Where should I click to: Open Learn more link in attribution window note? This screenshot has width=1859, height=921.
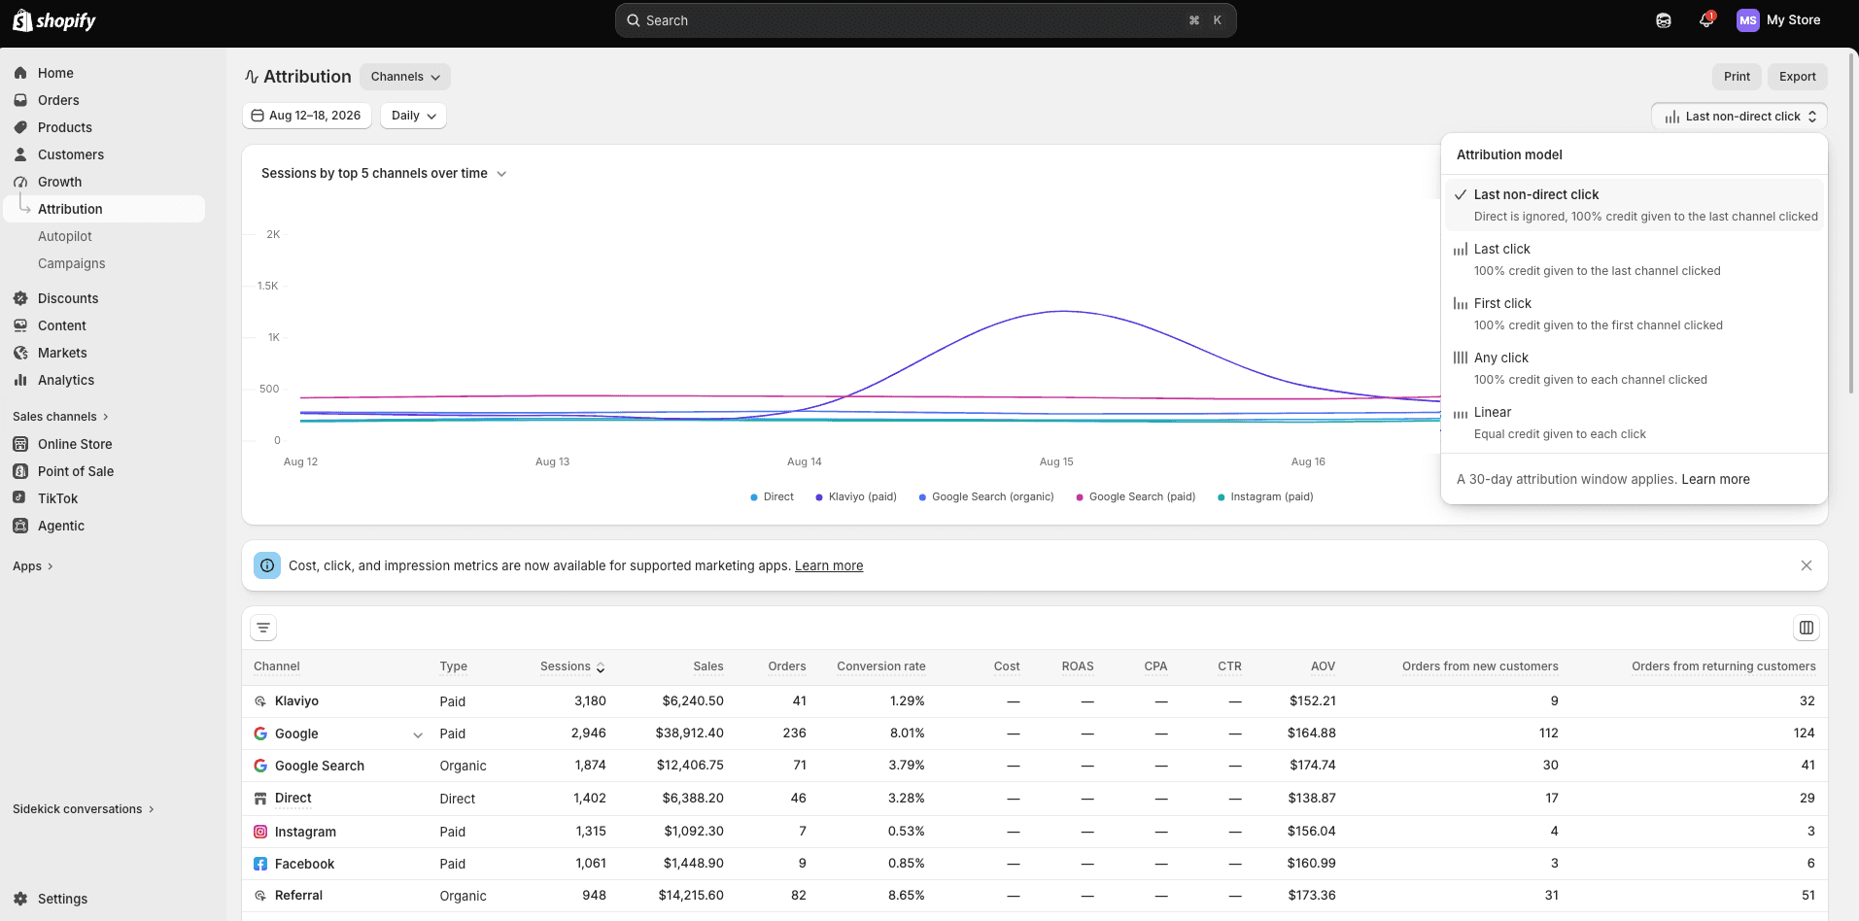[x=1715, y=479]
